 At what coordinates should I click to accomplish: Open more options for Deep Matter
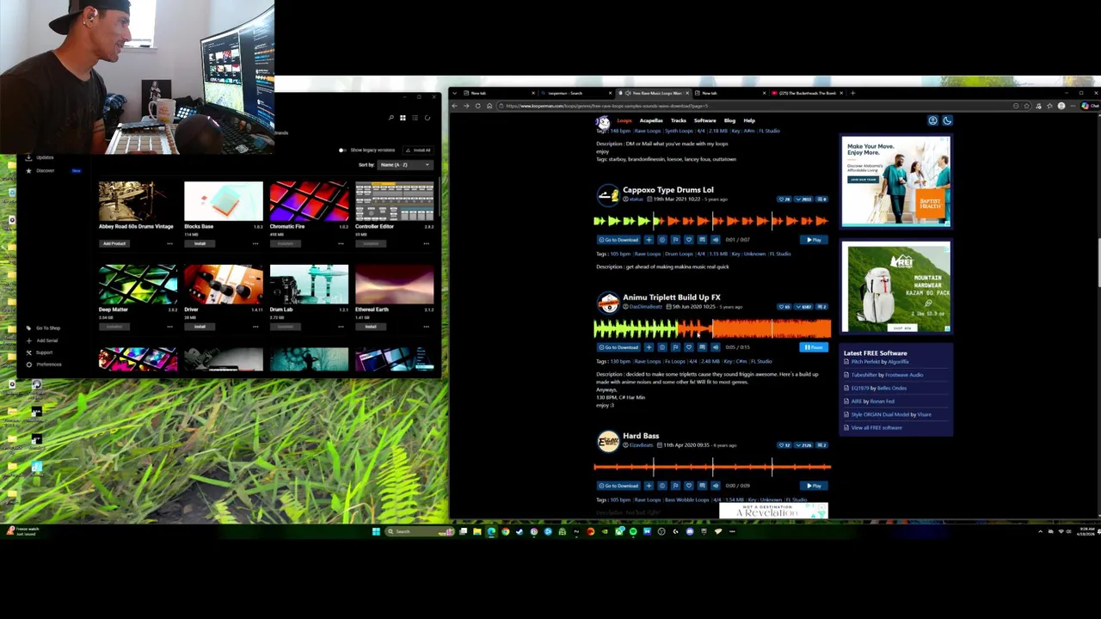click(170, 327)
